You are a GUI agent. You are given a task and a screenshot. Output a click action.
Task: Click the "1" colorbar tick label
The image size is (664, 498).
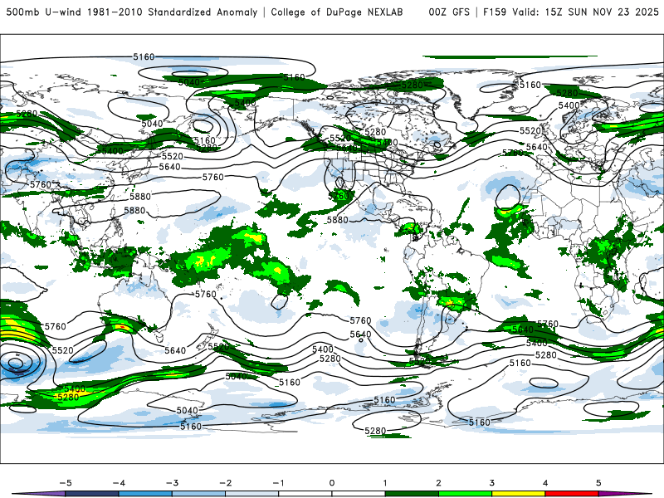[385, 483]
